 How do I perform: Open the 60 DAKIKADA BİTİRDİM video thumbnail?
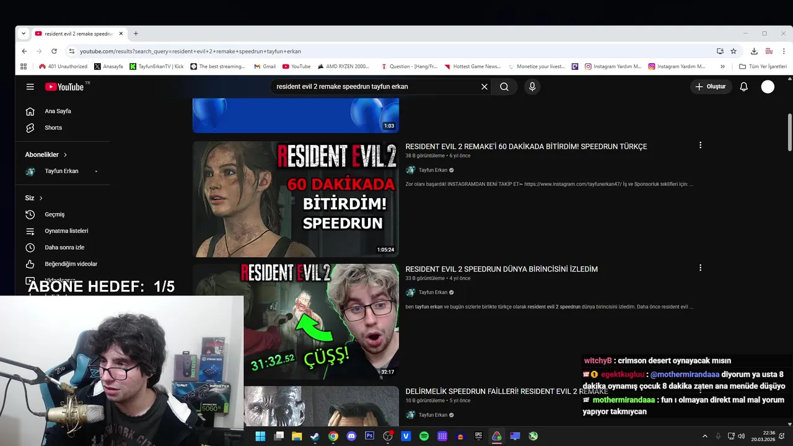(x=296, y=199)
